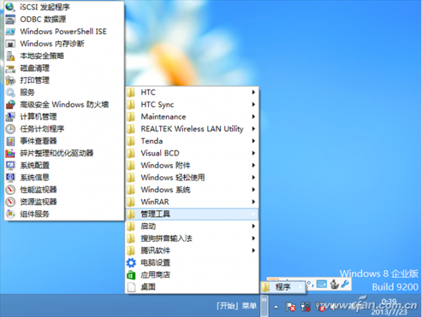
Task: Expand the HTC folder submenu arrow
Action: [253, 92]
